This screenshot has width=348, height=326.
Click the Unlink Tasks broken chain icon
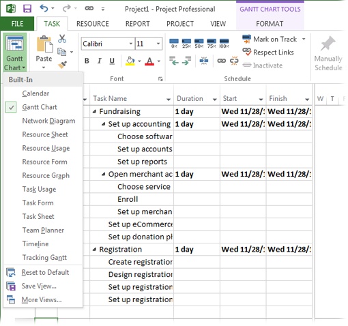(x=234, y=61)
